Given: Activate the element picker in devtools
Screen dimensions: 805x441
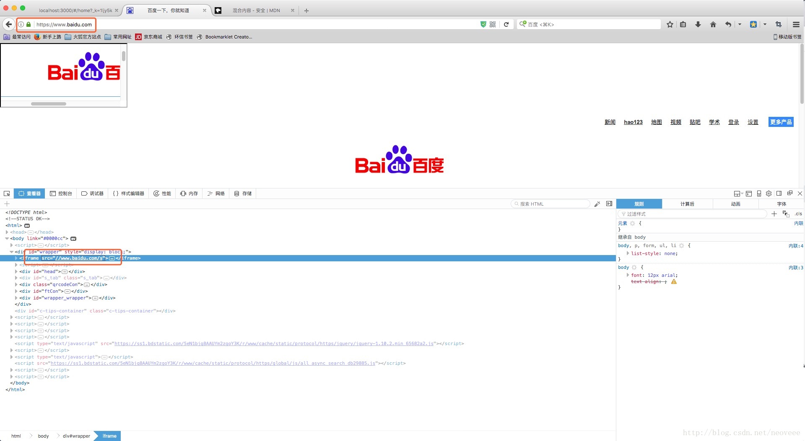Looking at the screenshot, I should coord(7,193).
